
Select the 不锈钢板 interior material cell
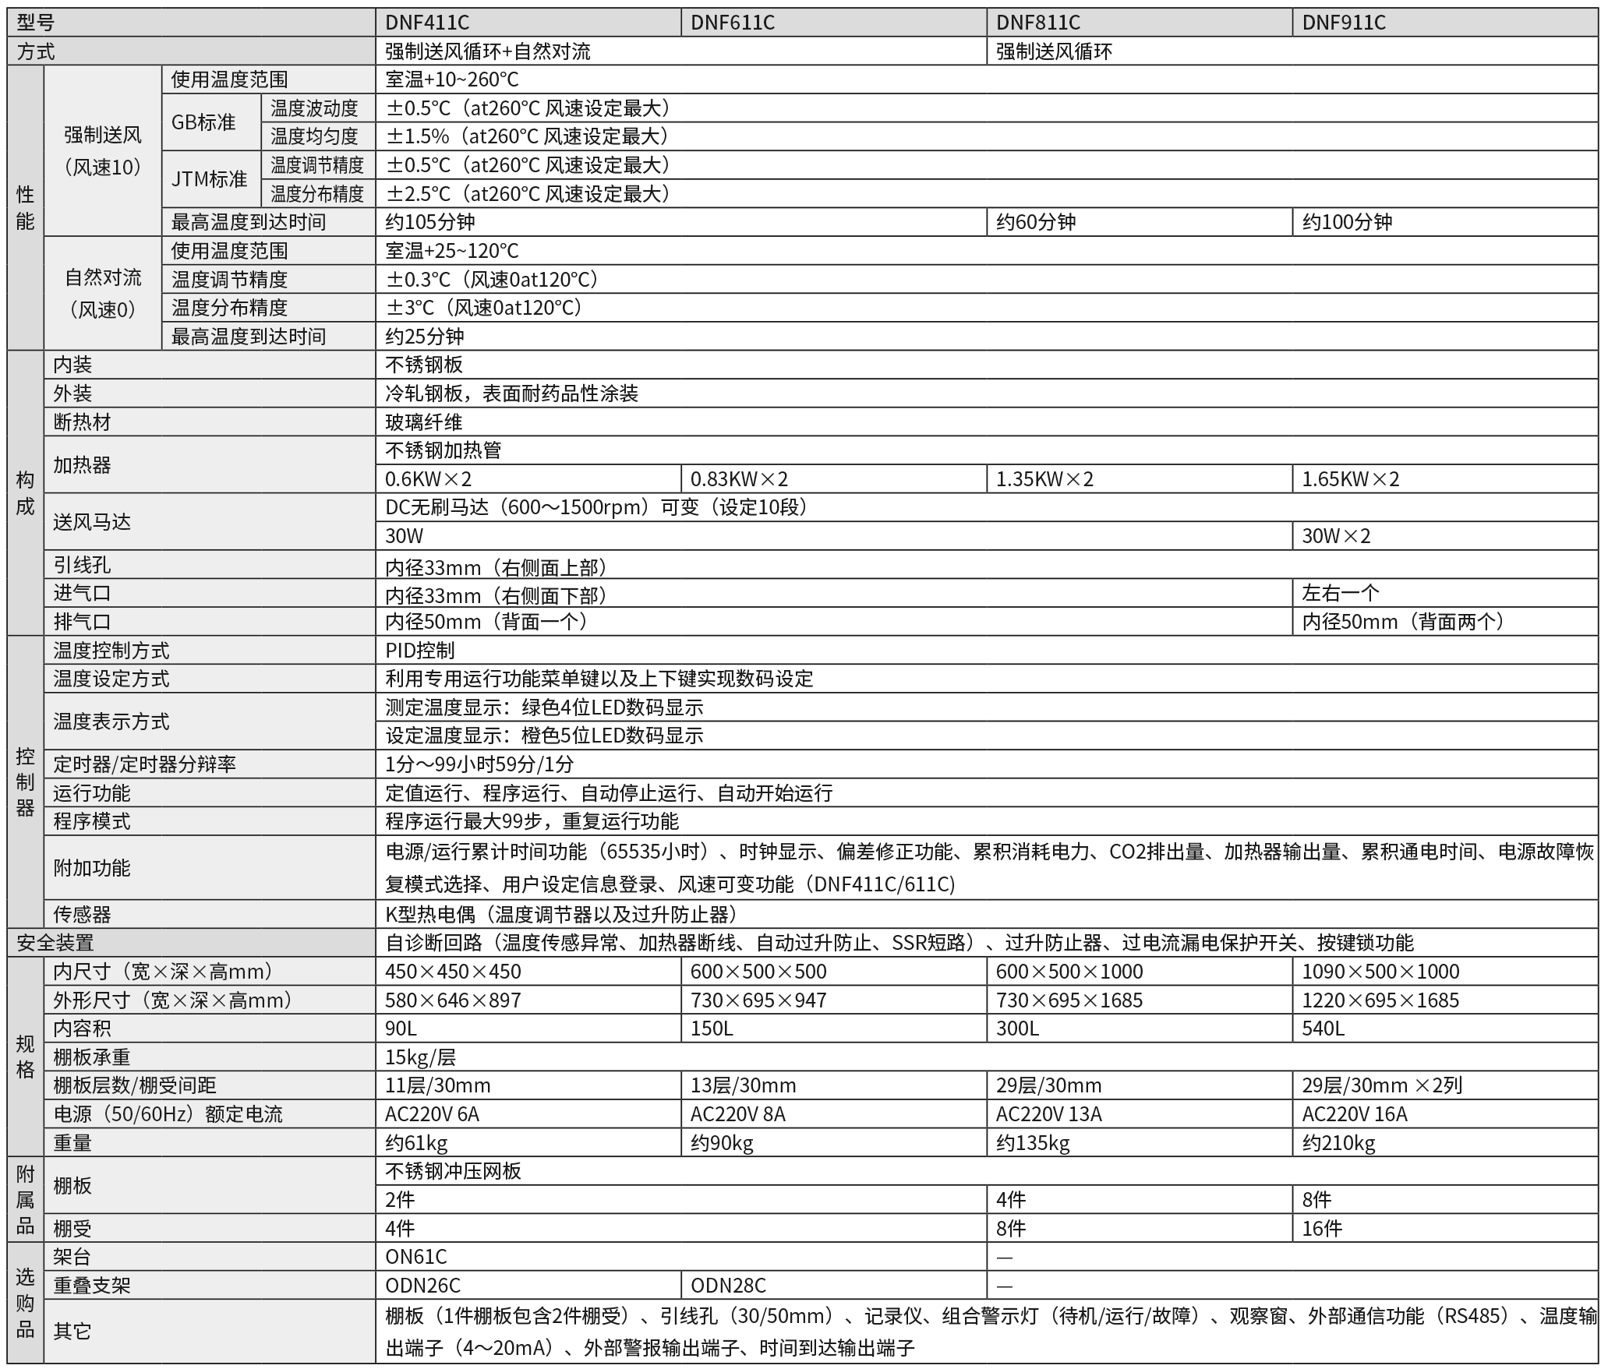(987, 365)
